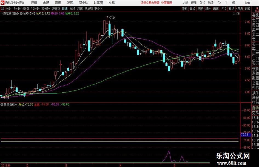Click the 统计 statistics button
Viewport: 259px width, 167px height.
tap(208, 9)
